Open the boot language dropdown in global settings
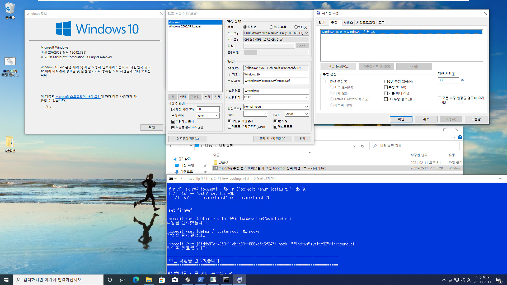Viewport: 507px width, 285px height. point(217,116)
